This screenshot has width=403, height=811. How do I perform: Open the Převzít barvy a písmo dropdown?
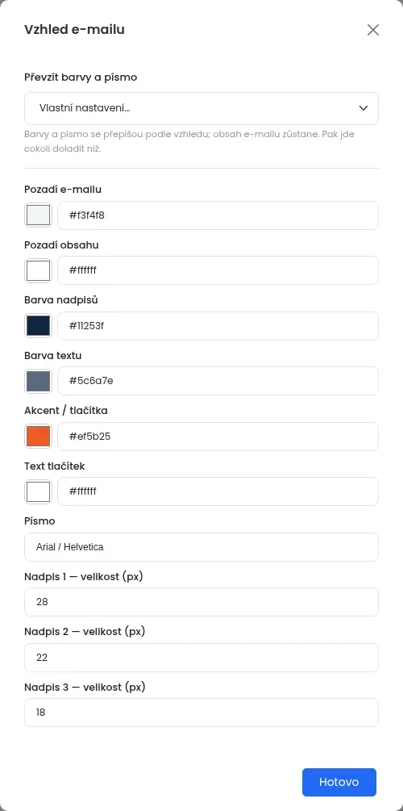pyautogui.click(x=201, y=108)
